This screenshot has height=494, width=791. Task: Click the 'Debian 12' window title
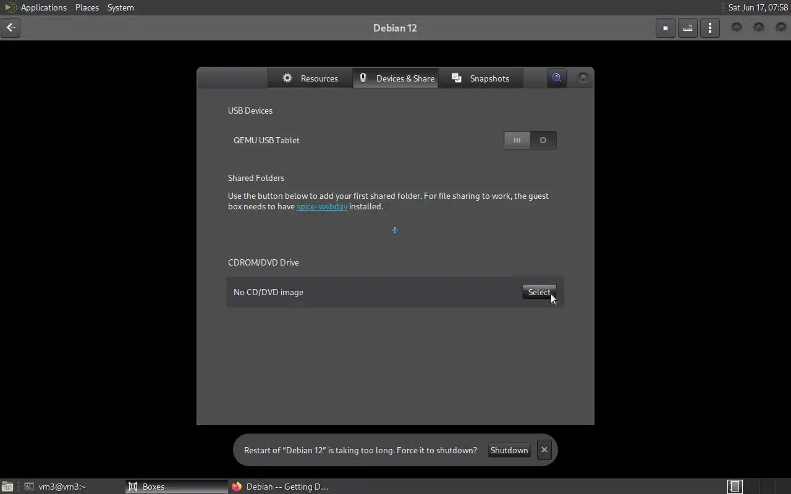tap(395, 28)
